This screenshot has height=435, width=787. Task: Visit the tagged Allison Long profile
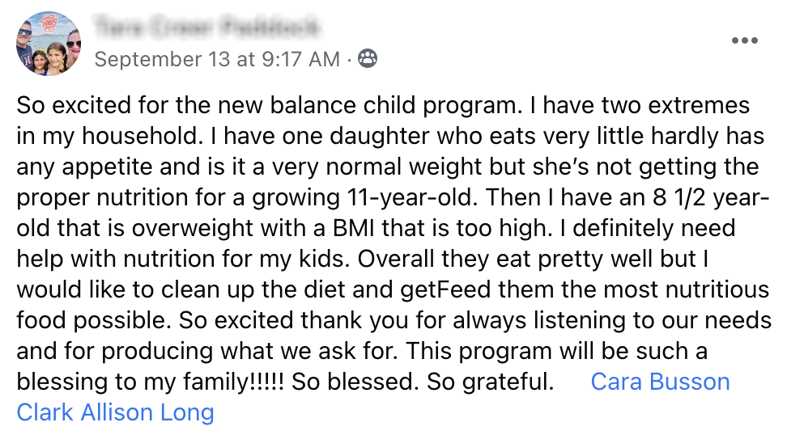(x=147, y=412)
